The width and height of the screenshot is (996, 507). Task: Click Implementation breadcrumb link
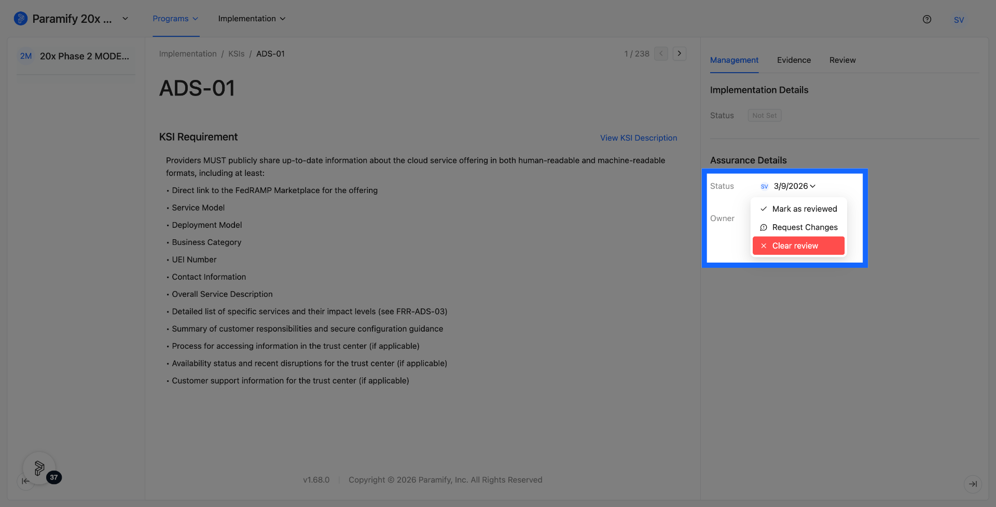(x=188, y=54)
